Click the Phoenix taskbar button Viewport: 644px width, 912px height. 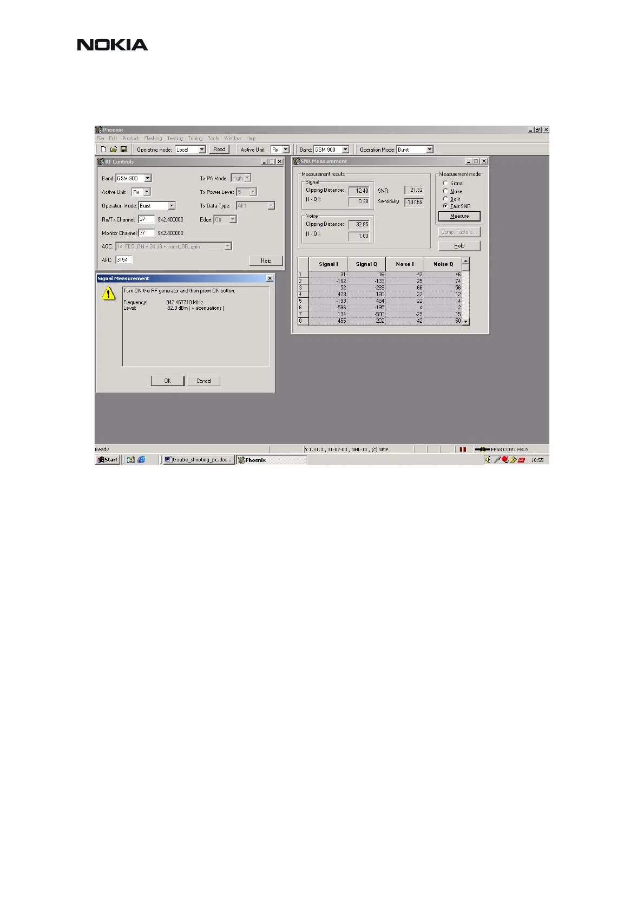[x=271, y=460]
